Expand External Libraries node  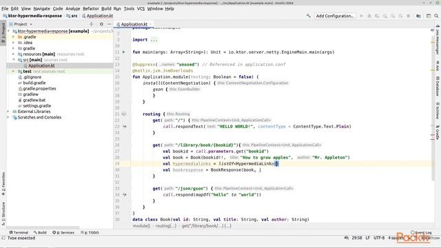coord(8,112)
